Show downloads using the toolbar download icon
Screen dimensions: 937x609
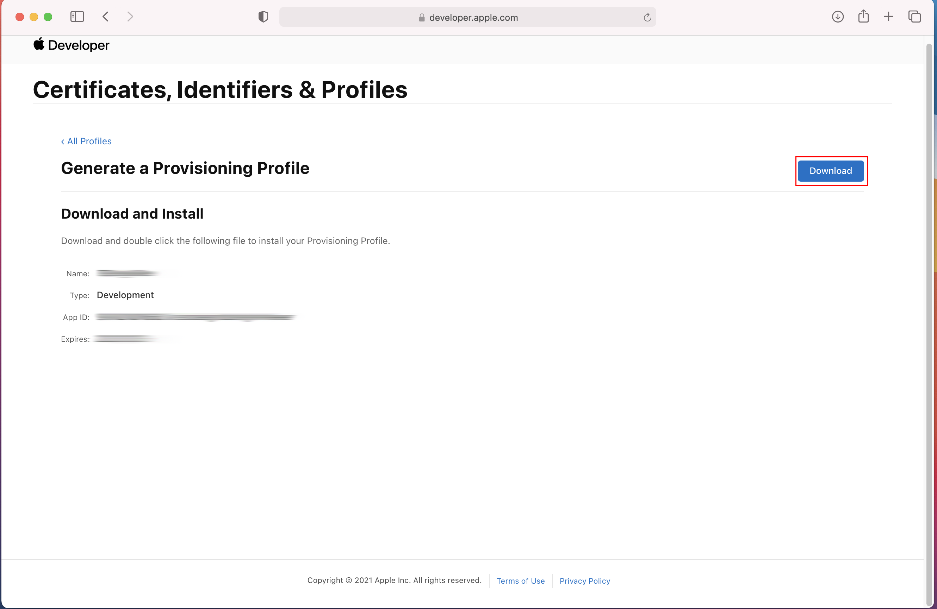point(837,17)
